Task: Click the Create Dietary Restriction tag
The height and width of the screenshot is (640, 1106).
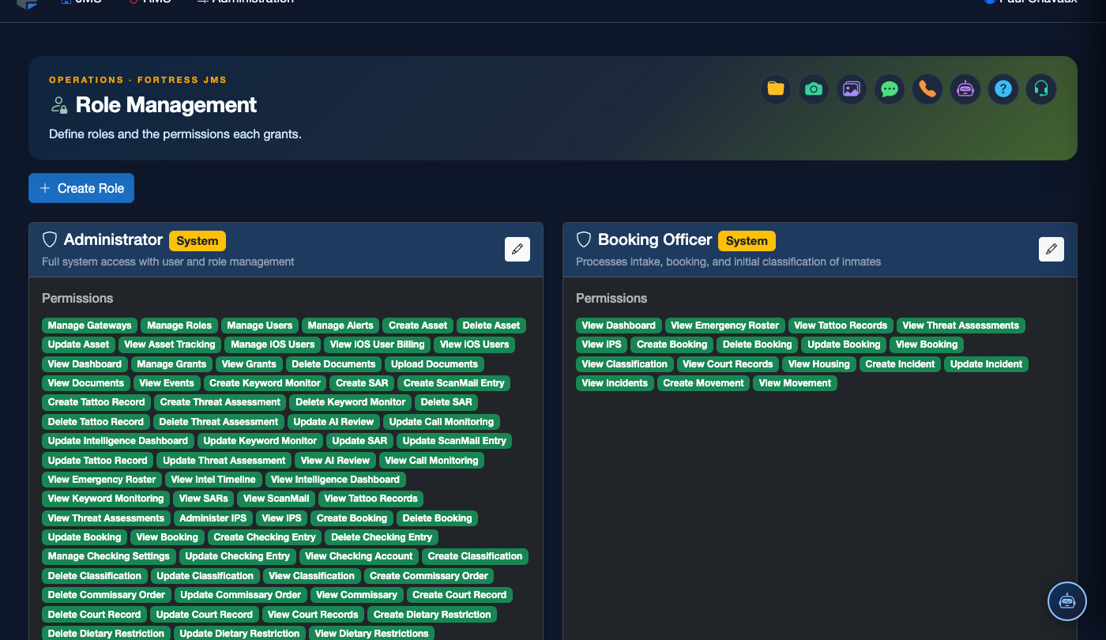Action: (x=432, y=615)
